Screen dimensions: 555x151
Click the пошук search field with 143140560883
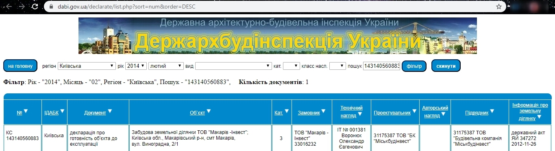tap(381, 66)
